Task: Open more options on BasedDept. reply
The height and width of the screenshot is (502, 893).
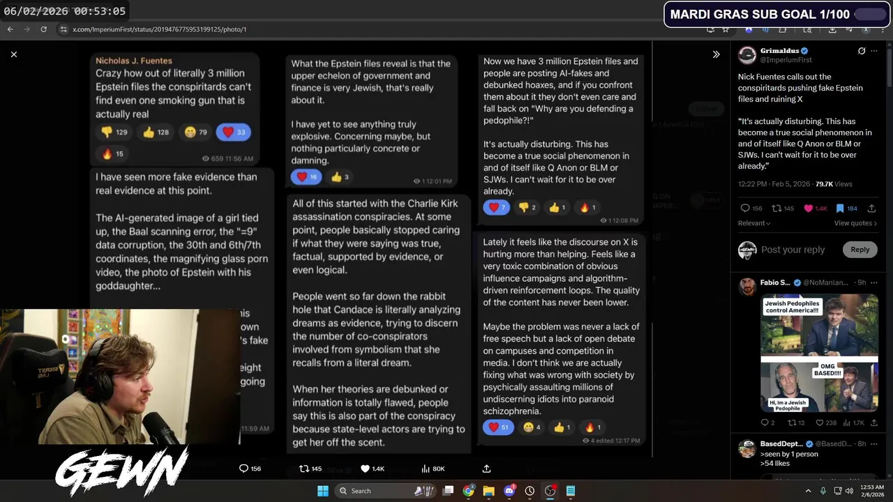Action: 873,444
